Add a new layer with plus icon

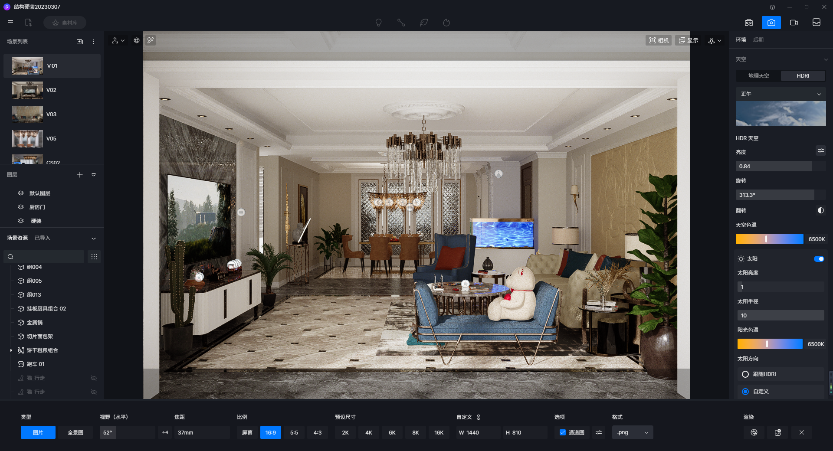coord(80,175)
